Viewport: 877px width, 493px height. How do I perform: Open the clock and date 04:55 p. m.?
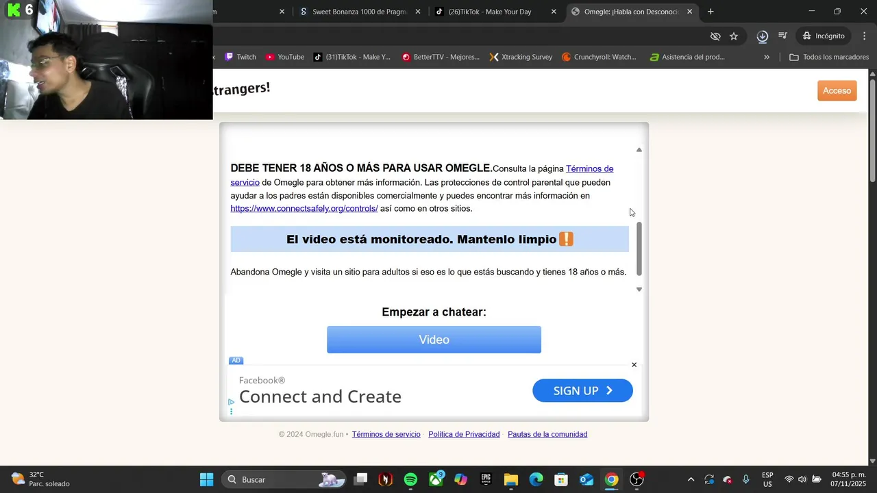coord(848,479)
